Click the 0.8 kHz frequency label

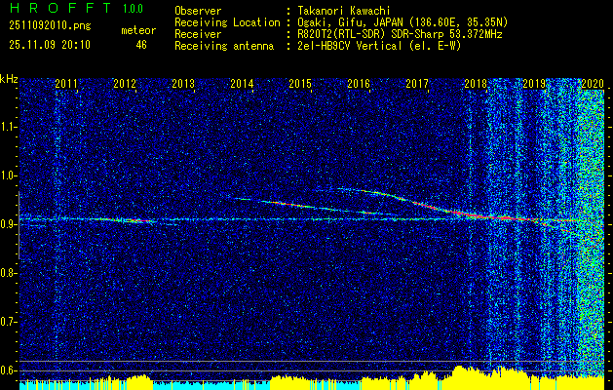9,273
